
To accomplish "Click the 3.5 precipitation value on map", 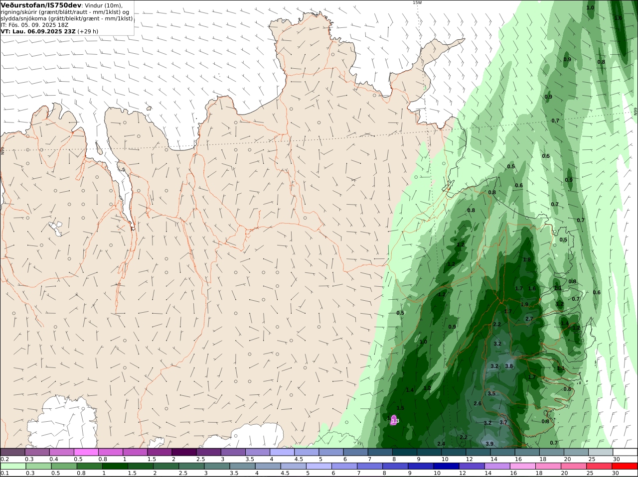I will coord(491,393).
